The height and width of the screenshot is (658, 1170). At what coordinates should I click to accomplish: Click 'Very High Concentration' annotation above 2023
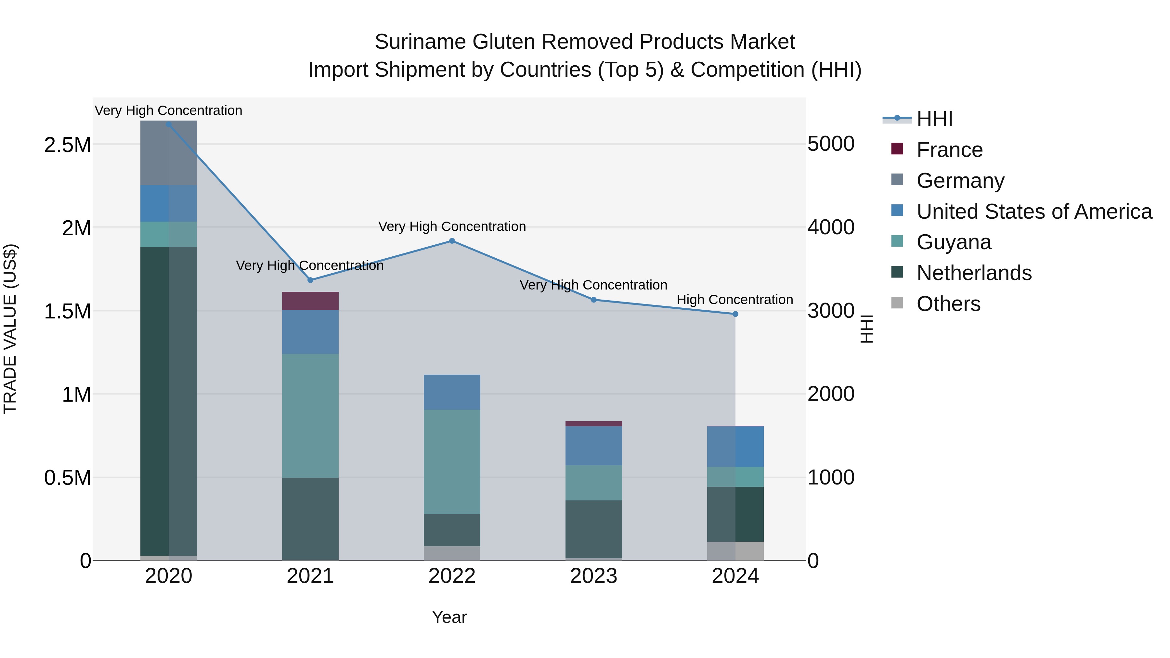(594, 285)
